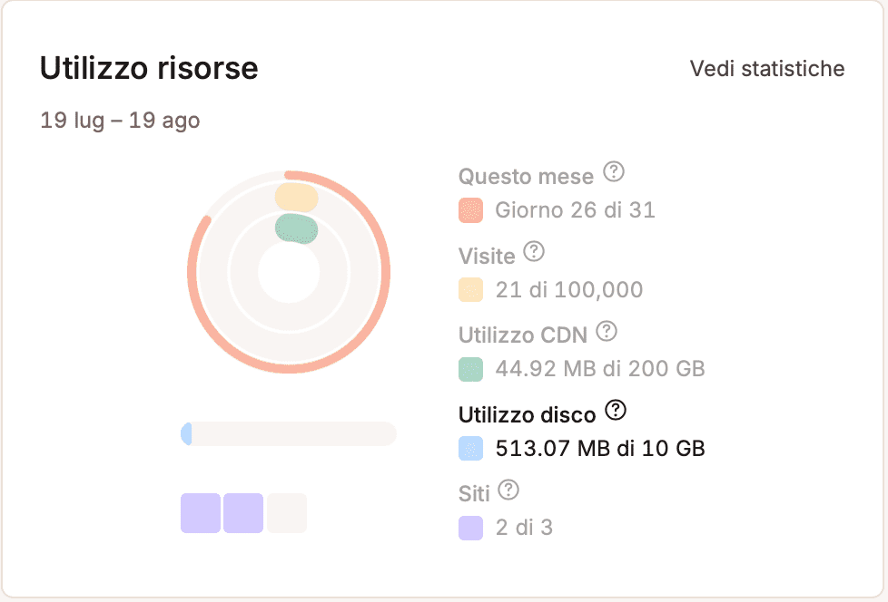Click the first purple site block

click(x=201, y=513)
